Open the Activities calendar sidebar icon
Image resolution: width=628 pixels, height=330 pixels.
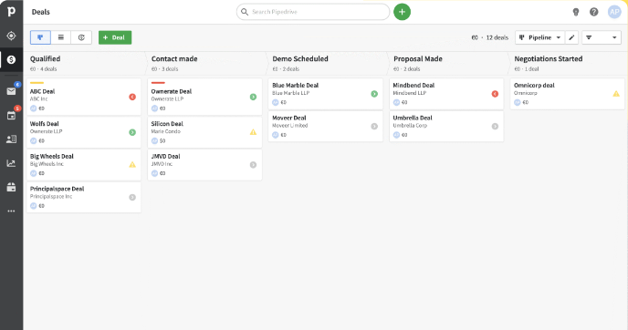(x=11, y=115)
